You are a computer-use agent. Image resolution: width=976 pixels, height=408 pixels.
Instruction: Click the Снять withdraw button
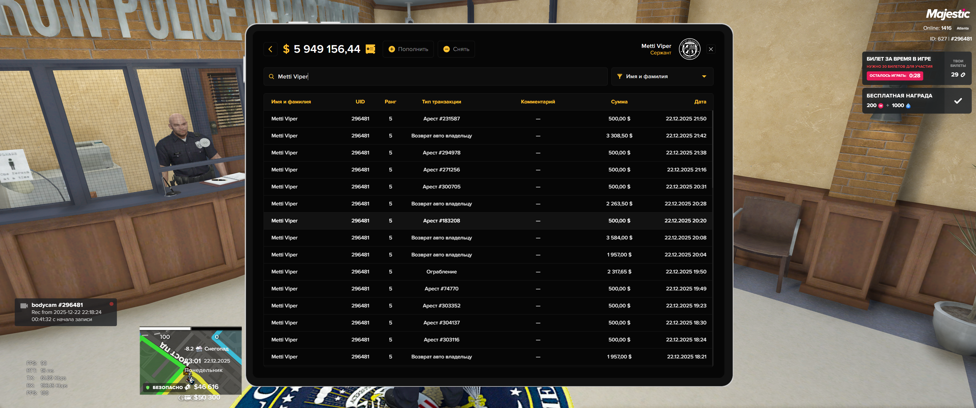click(456, 49)
